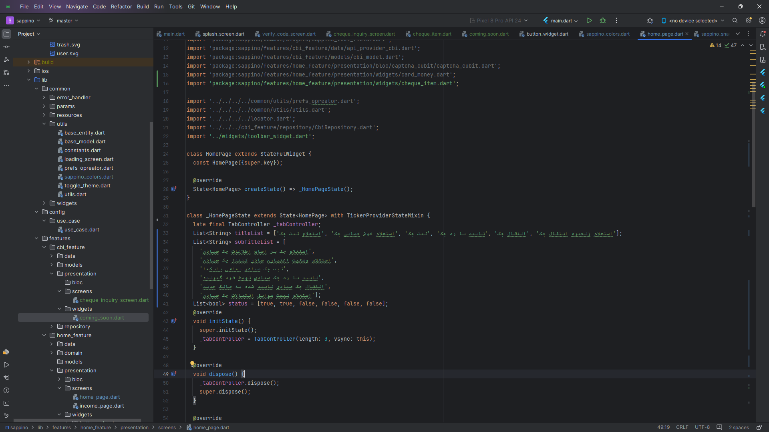This screenshot has width=769, height=432.
Task: Click the 2 spaces indent setting
Action: coord(739,427)
